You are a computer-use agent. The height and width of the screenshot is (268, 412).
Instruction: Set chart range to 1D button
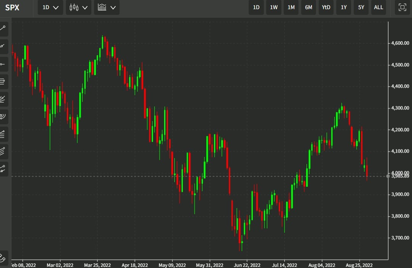(x=256, y=7)
